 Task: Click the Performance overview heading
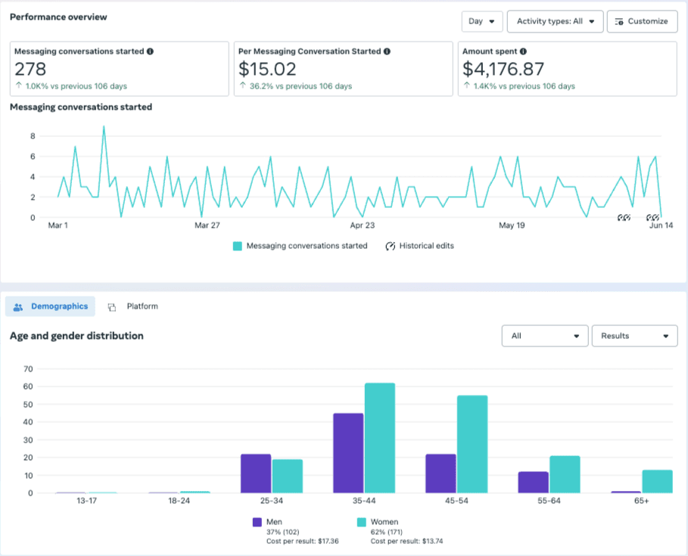click(58, 17)
